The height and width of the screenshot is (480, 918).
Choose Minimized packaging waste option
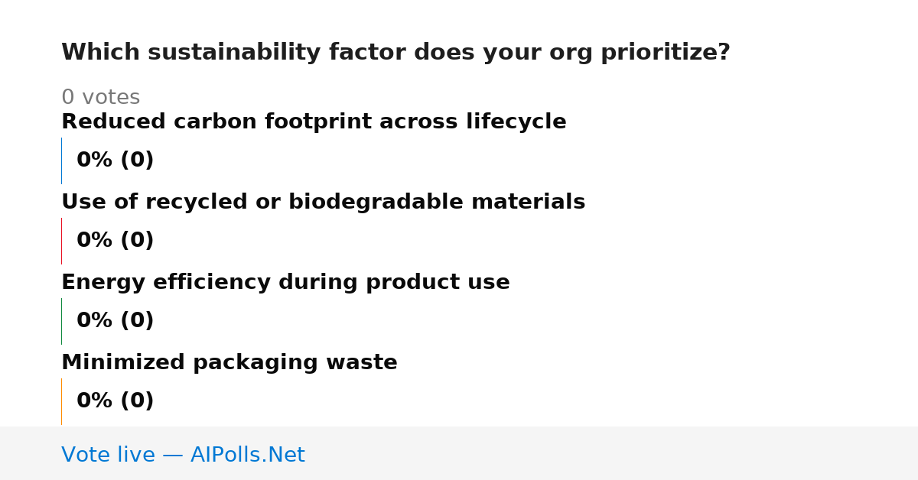coord(229,362)
